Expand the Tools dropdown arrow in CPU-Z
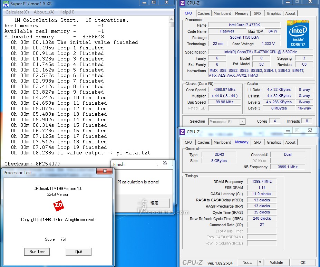Viewport: 320px width, 267px height. tap(260, 263)
